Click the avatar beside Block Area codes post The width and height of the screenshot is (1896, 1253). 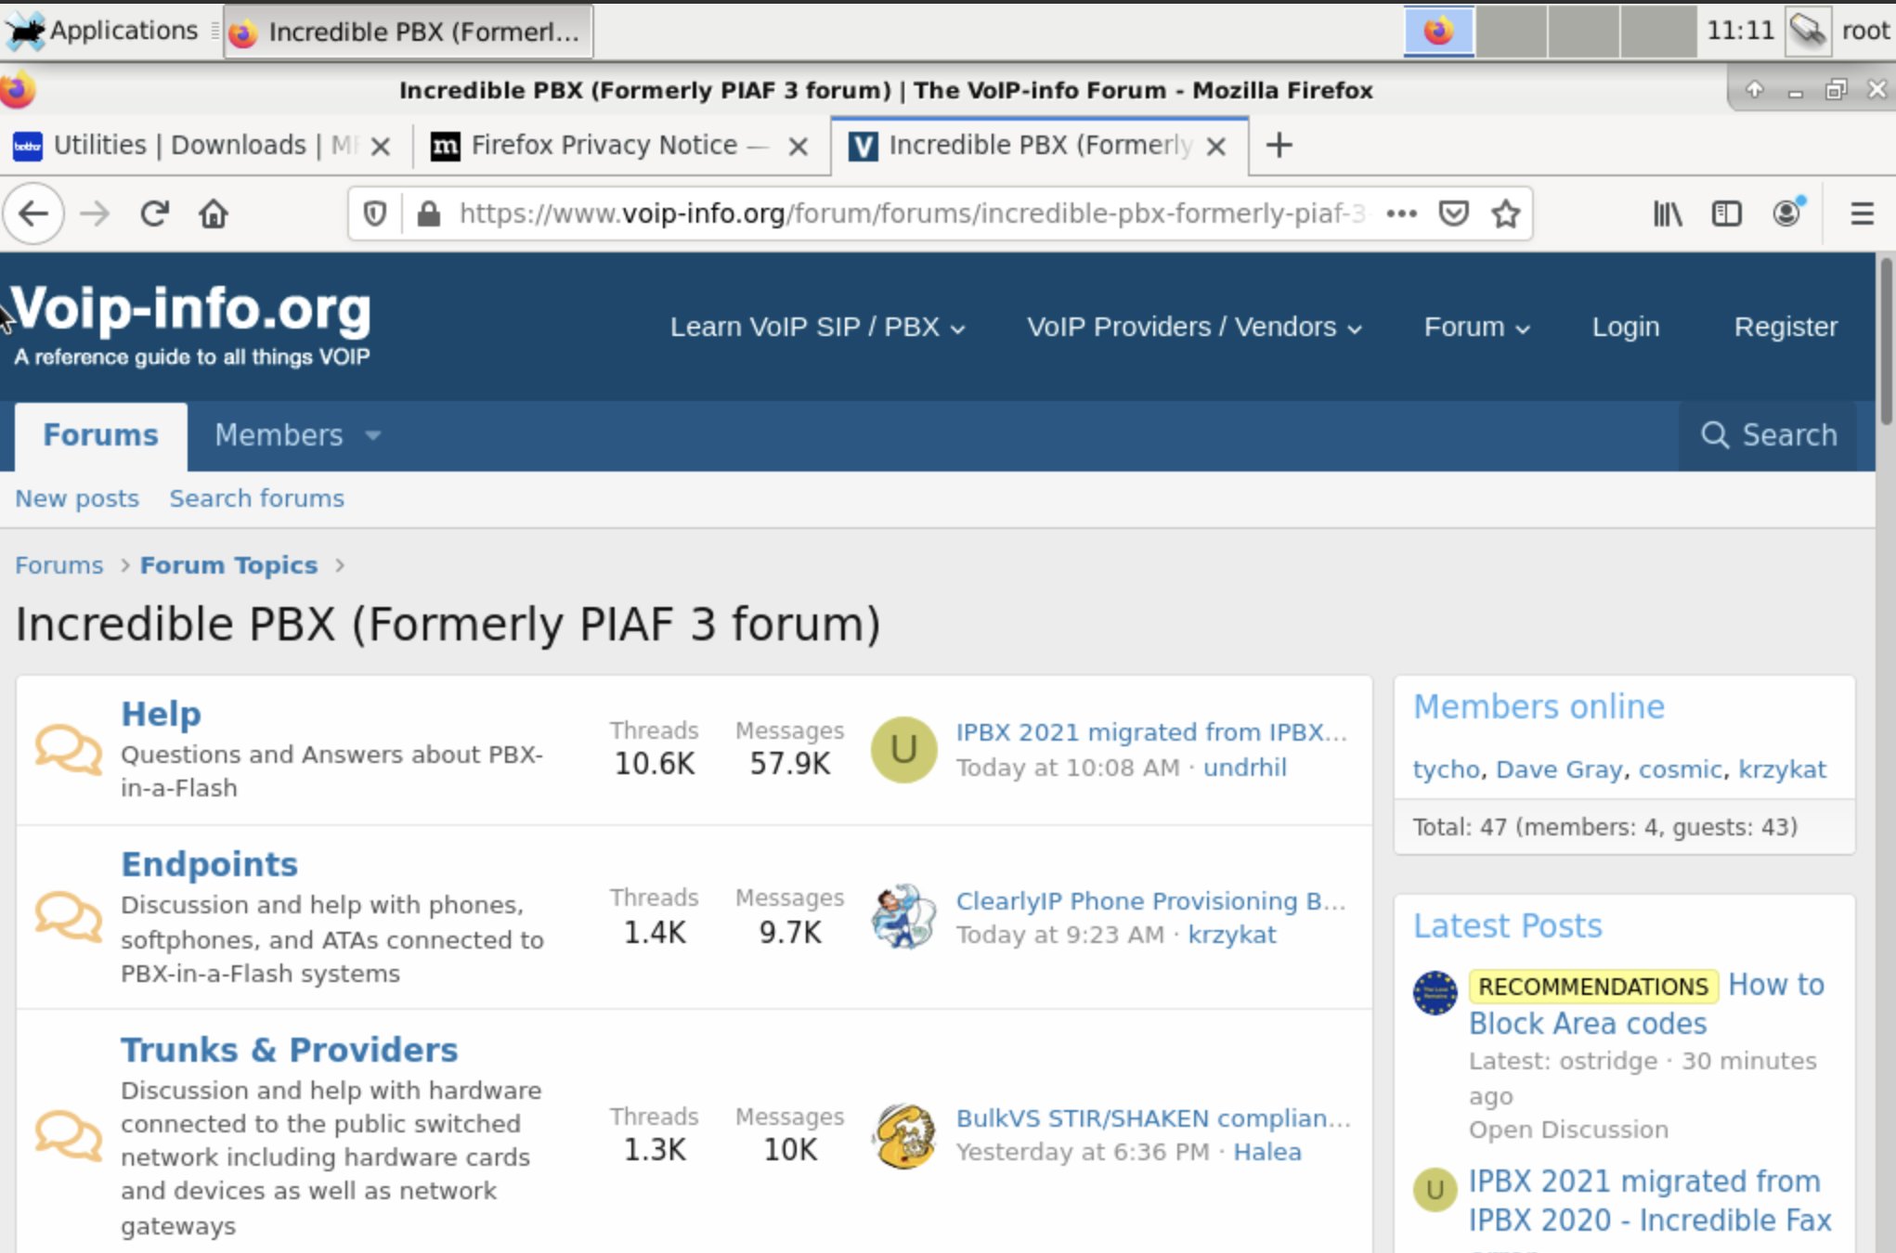pyautogui.click(x=1435, y=992)
